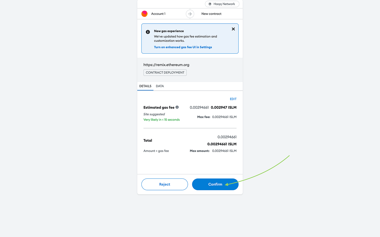
Task: Reject the transaction
Action: (x=164, y=184)
